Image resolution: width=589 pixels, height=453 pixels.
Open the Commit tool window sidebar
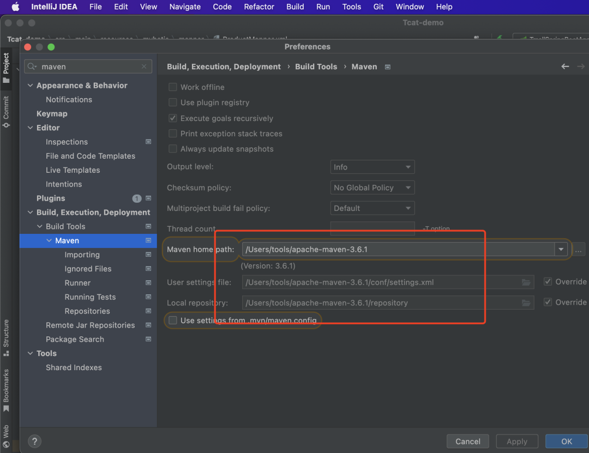[6, 111]
